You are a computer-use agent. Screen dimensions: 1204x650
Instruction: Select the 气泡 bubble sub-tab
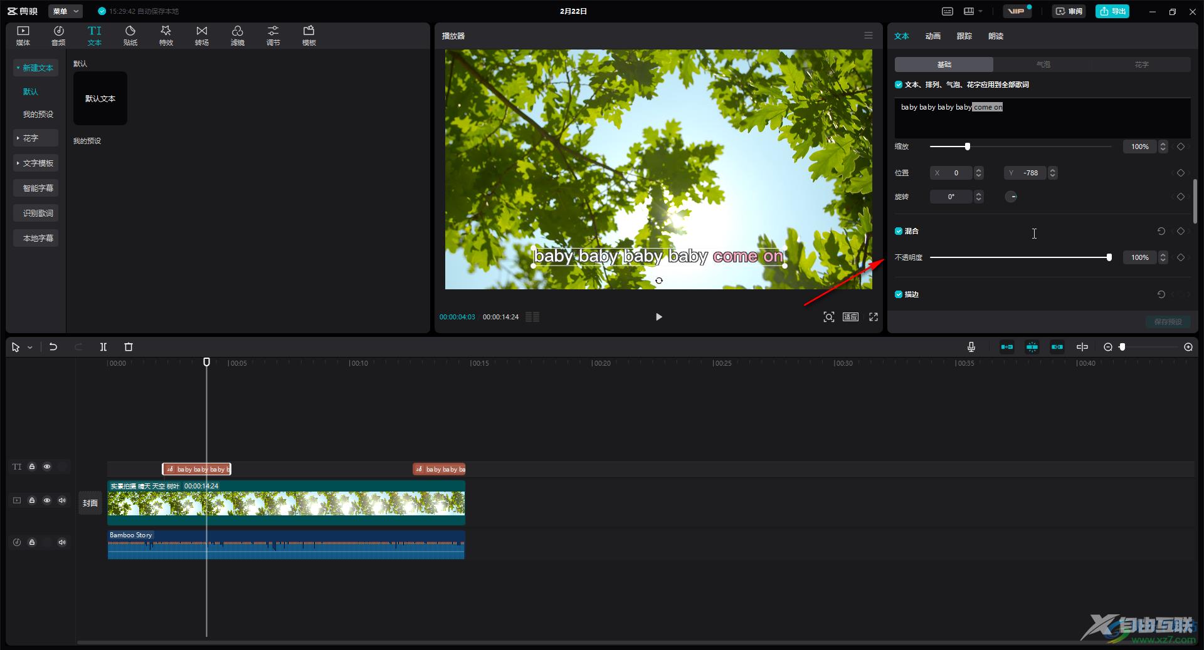(1043, 64)
